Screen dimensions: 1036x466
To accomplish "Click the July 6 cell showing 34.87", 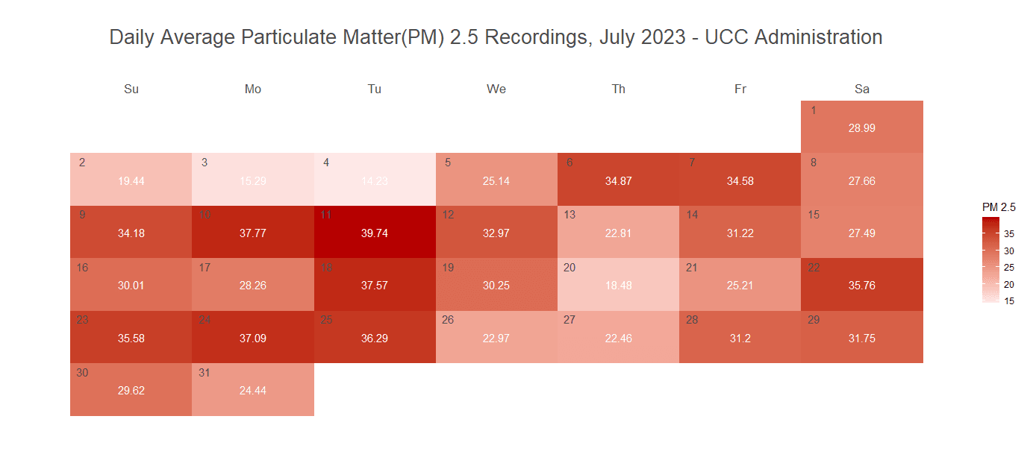I will [618, 180].
